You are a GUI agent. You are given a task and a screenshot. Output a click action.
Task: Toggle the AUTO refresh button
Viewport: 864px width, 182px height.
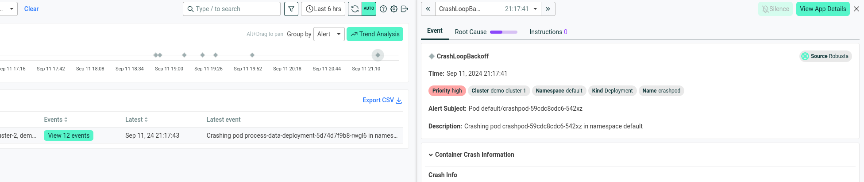pos(369,9)
